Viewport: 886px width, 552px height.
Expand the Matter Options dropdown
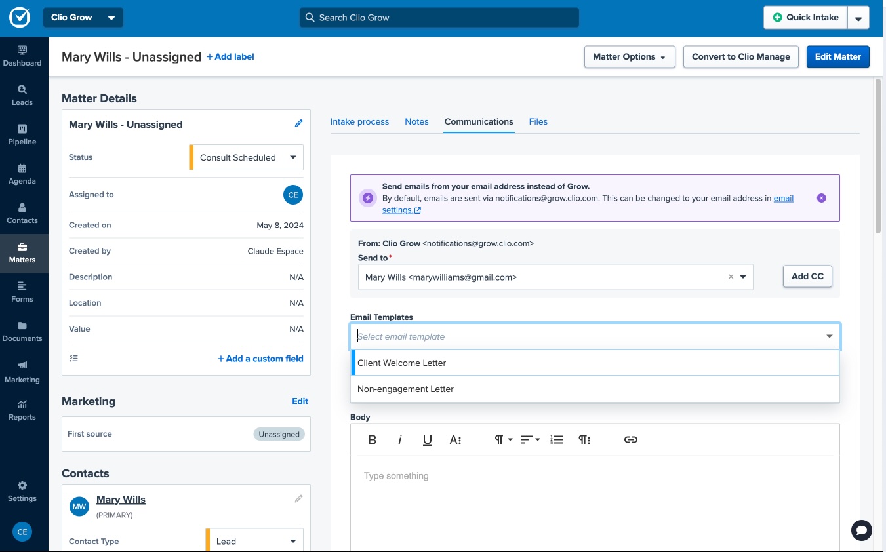click(x=629, y=57)
